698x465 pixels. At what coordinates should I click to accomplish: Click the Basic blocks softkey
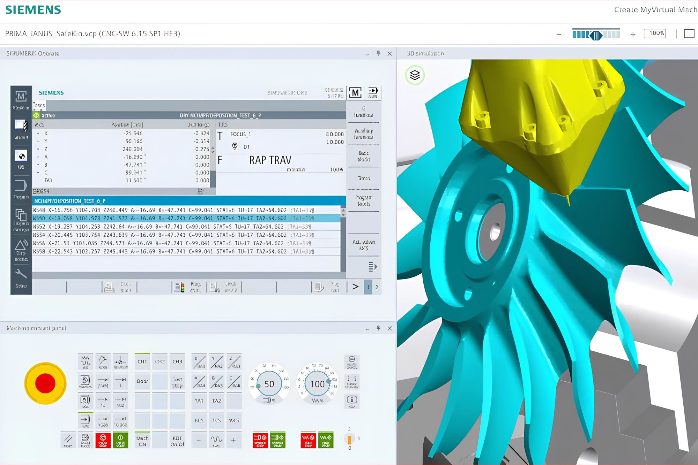point(364,156)
